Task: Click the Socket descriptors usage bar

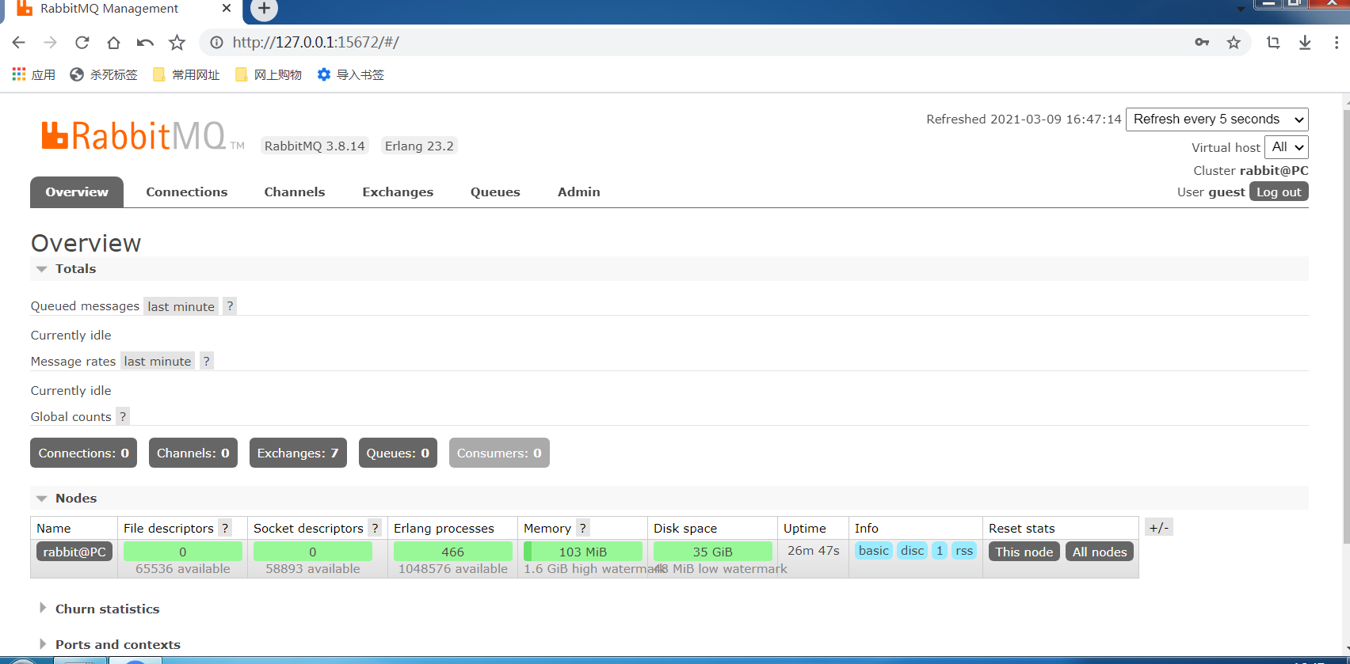Action: pos(313,552)
